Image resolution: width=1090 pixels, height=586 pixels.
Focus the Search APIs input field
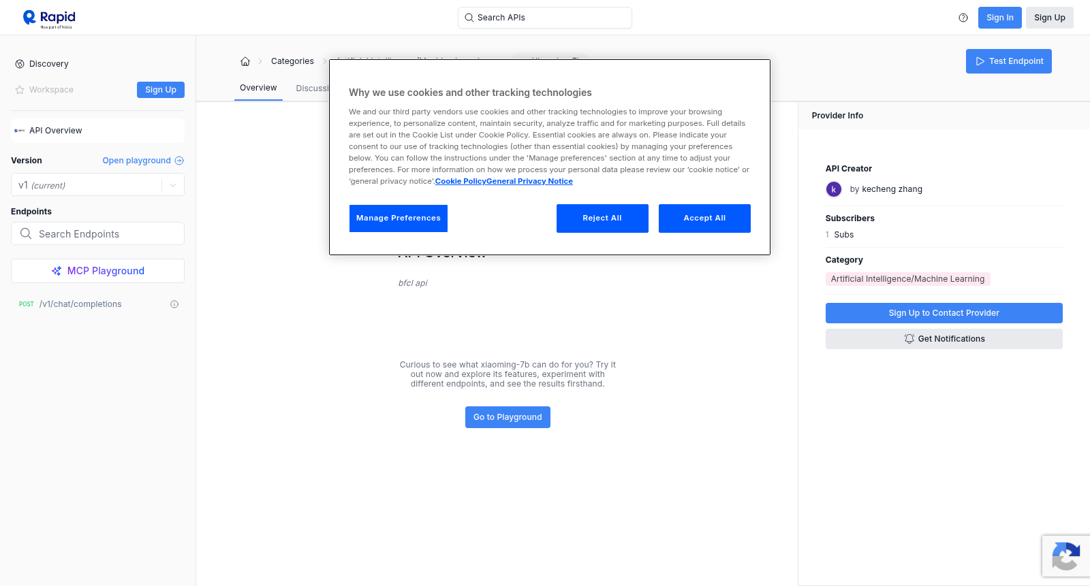[545, 18]
